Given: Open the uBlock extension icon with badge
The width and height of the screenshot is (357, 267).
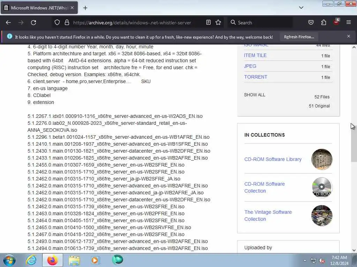Looking at the screenshot, I should coord(336,22).
